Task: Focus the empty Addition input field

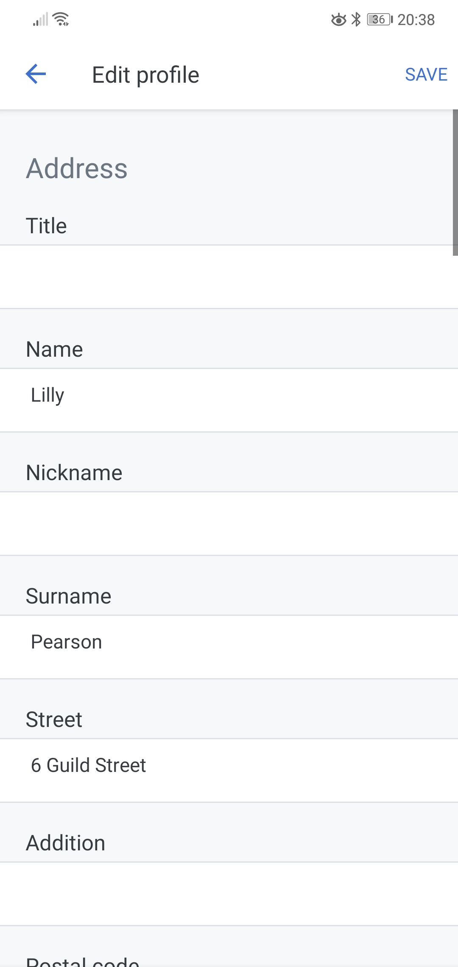Action: point(229,894)
